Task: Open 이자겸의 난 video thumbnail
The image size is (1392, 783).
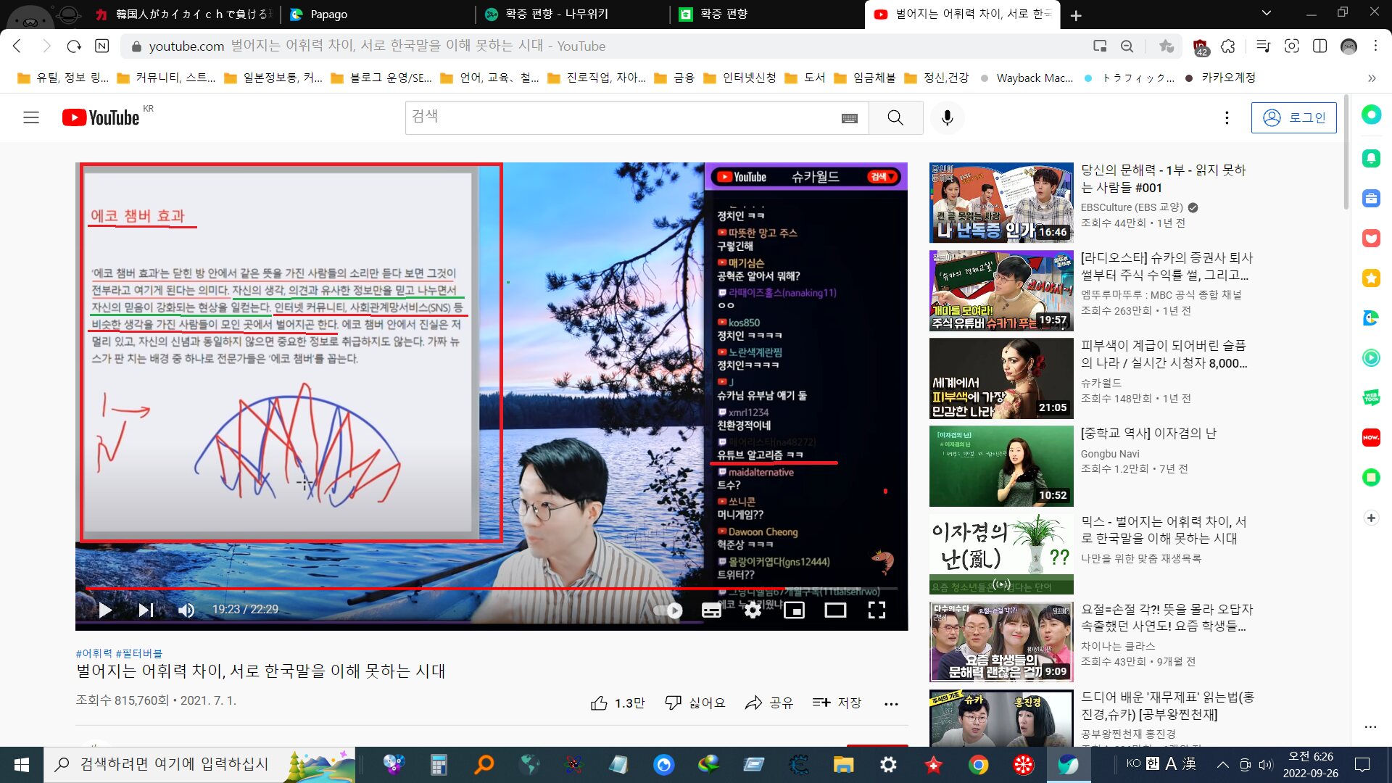Action: (1000, 465)
